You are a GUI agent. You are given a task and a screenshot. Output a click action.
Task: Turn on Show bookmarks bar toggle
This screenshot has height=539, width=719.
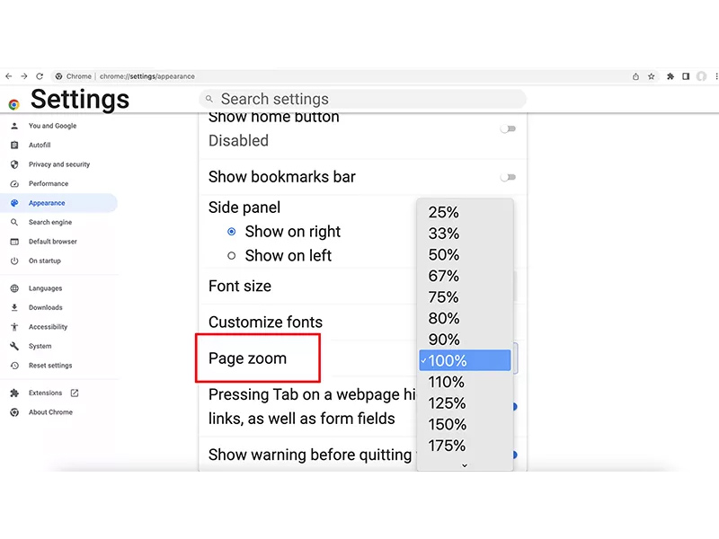508,177
